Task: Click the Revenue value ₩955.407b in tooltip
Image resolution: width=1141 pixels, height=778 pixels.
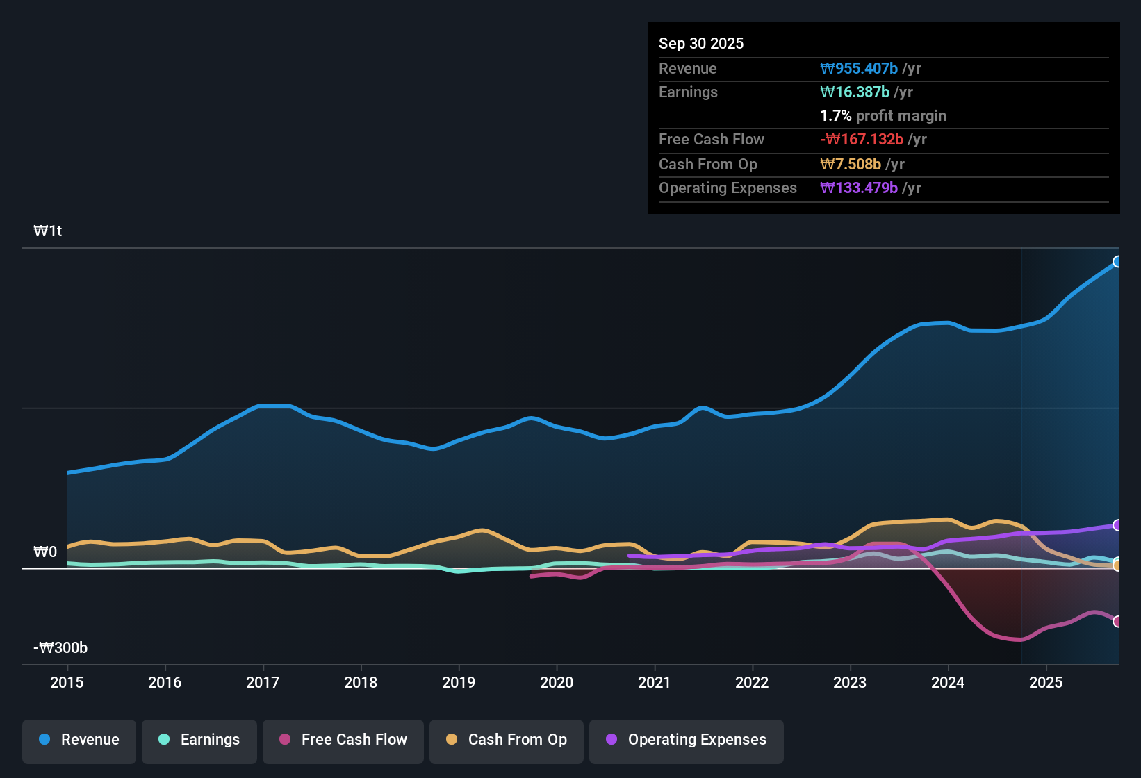Action: click(x=860, y=68)
